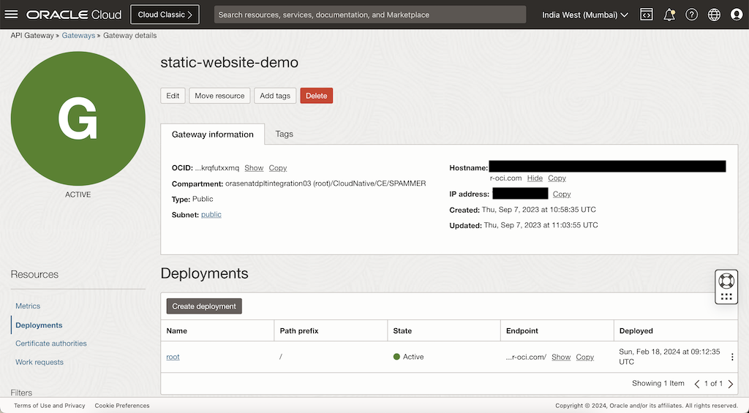Open Certificate authorities resource

(x=51, y=344)
